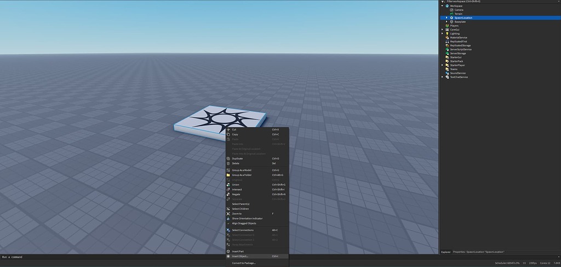The height and width of the screenshot is (267, 561).
Task: Click the StarterPack icon
Action: tap(447, 61)
